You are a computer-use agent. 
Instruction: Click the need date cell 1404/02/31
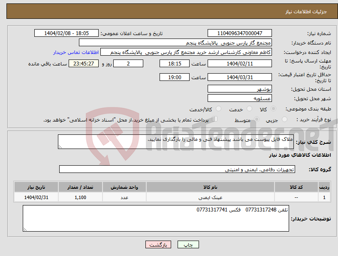[36, 197]
